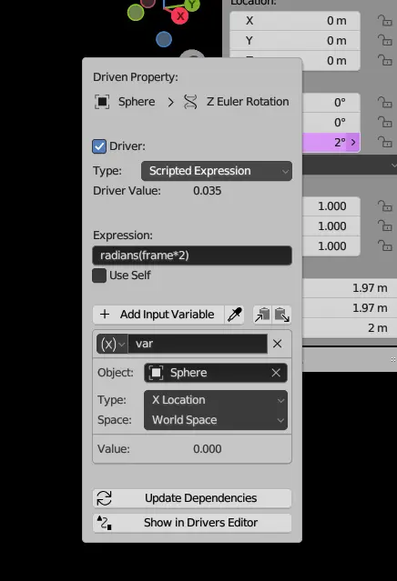This screenshot has width=397, height=581.
Task: Toggle lock for Location X
Action: pos(385,20)
